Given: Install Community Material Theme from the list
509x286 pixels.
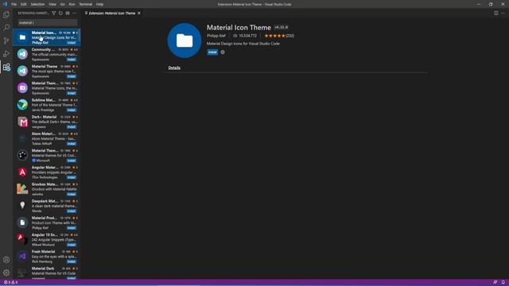Looking at the screenshot, I should (72, 60).
